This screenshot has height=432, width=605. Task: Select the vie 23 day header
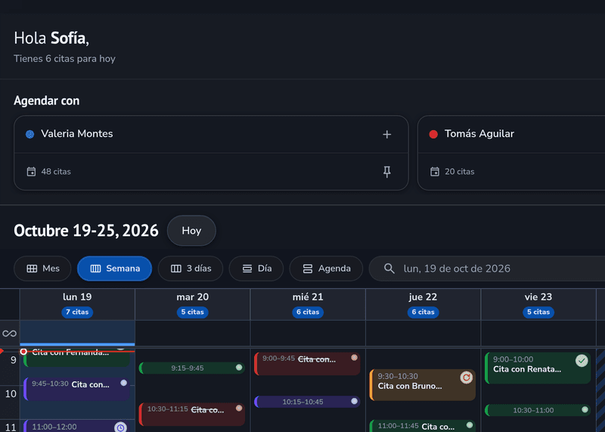tap(538, 304)
